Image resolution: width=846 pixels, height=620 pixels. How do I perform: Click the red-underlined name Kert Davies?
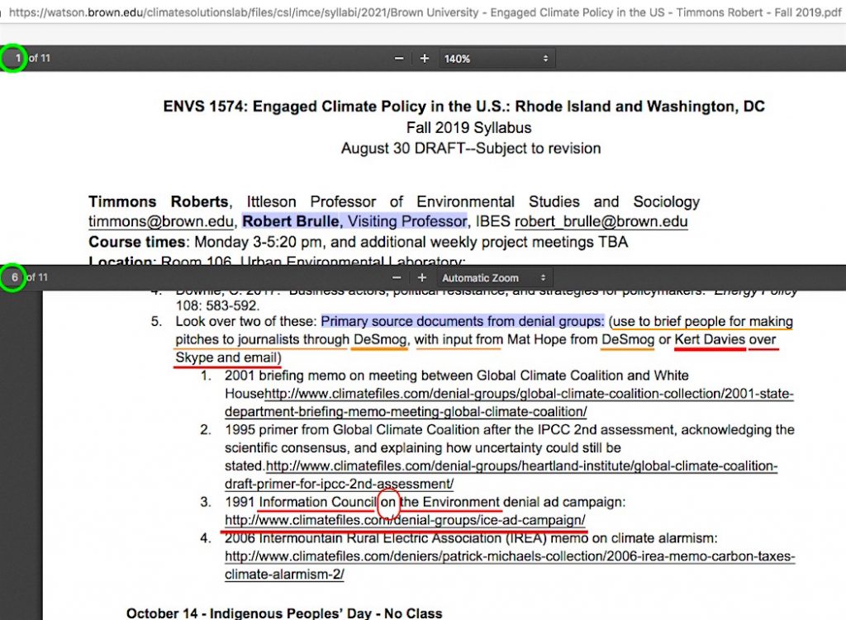point(710,339)
